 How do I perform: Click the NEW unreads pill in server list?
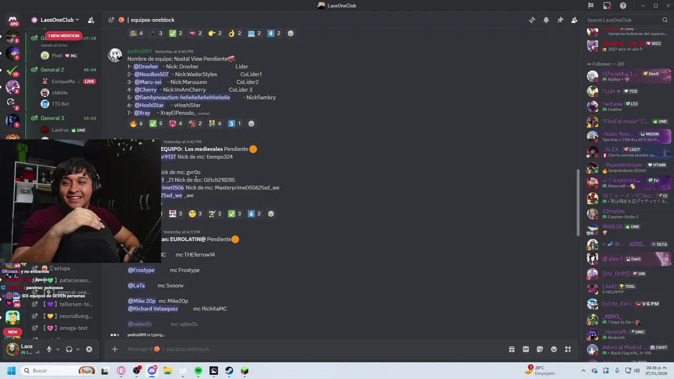(x=13, y=332)
